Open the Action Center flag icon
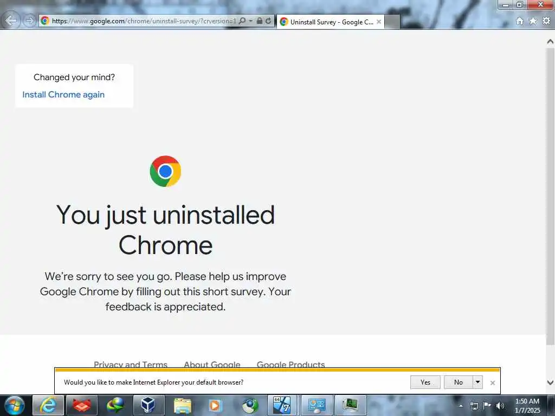 click(487, 406)
